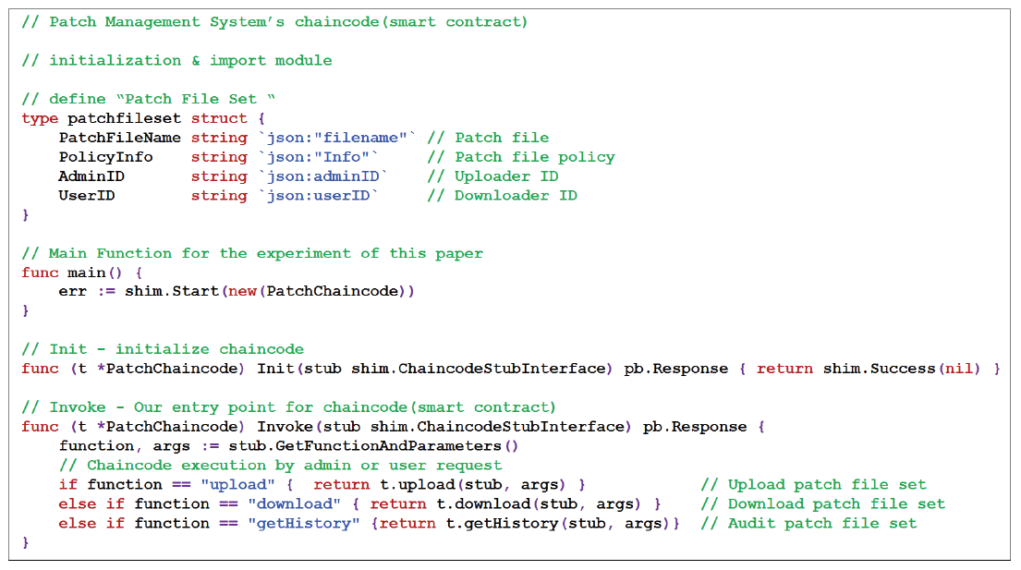This screenshot has width=1021, height=570.
Task: Select the PolicyInfo field name
Action: pos(105,157)
